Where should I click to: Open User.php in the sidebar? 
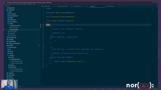(x=13, y=35)
